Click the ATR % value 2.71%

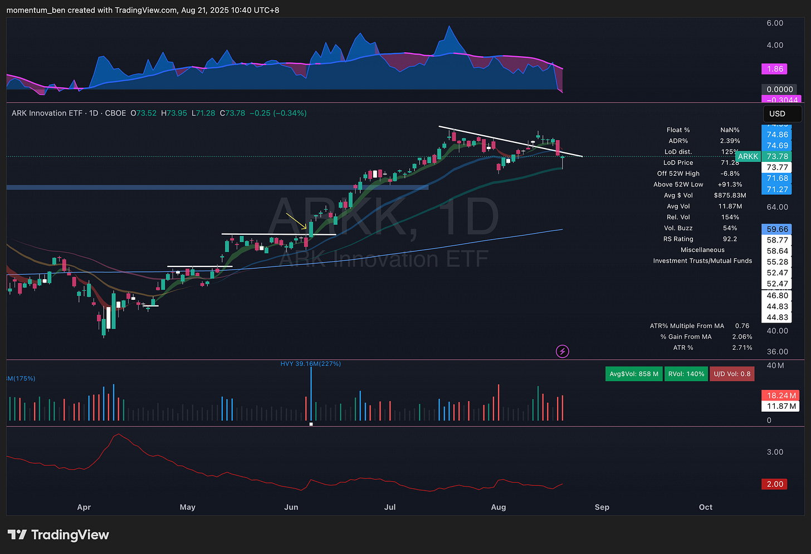[x=742, y=348]
